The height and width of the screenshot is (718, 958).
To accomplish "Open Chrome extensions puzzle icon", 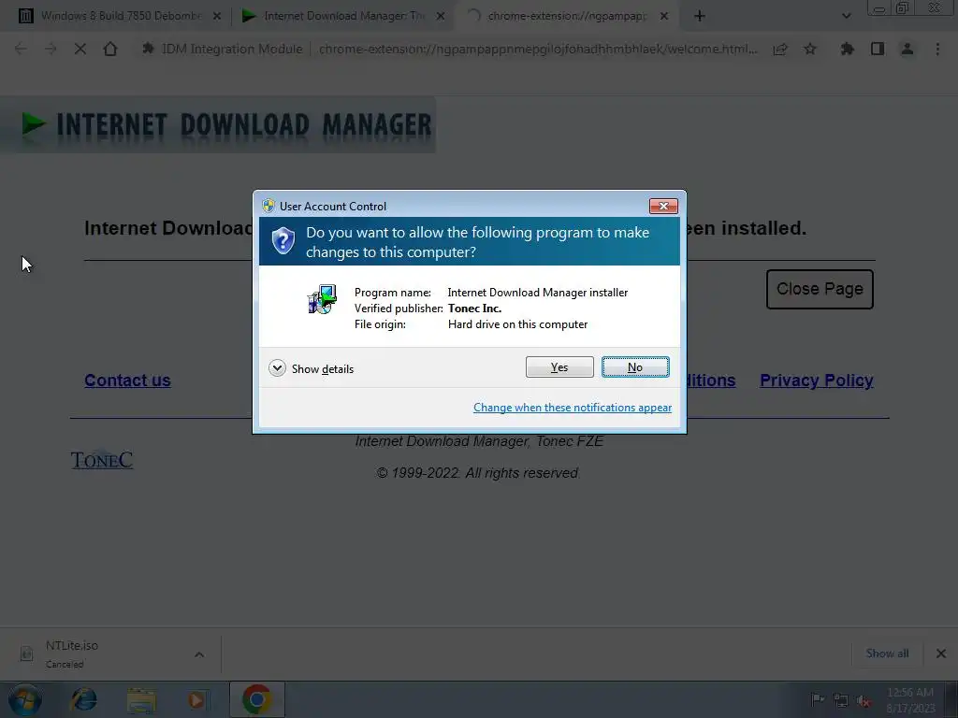I will [847, 49].
